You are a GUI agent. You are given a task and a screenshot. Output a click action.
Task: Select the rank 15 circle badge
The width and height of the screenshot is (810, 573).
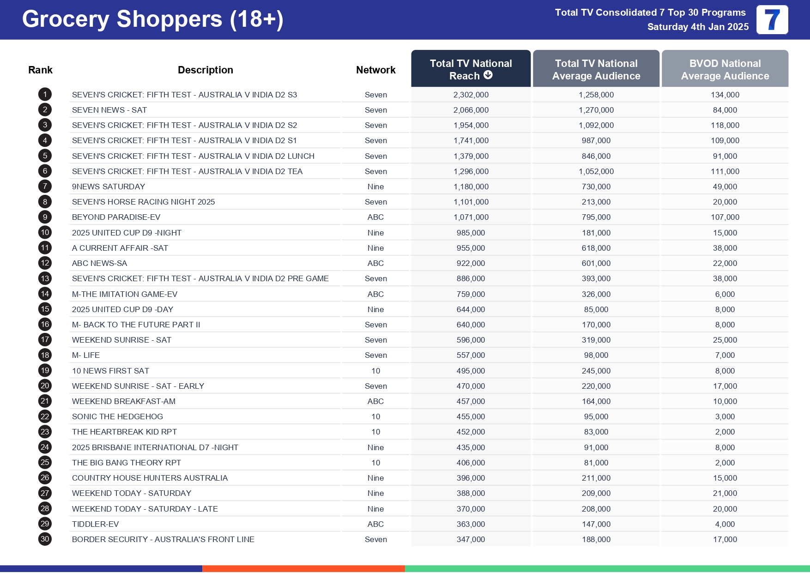coord(45,309)
